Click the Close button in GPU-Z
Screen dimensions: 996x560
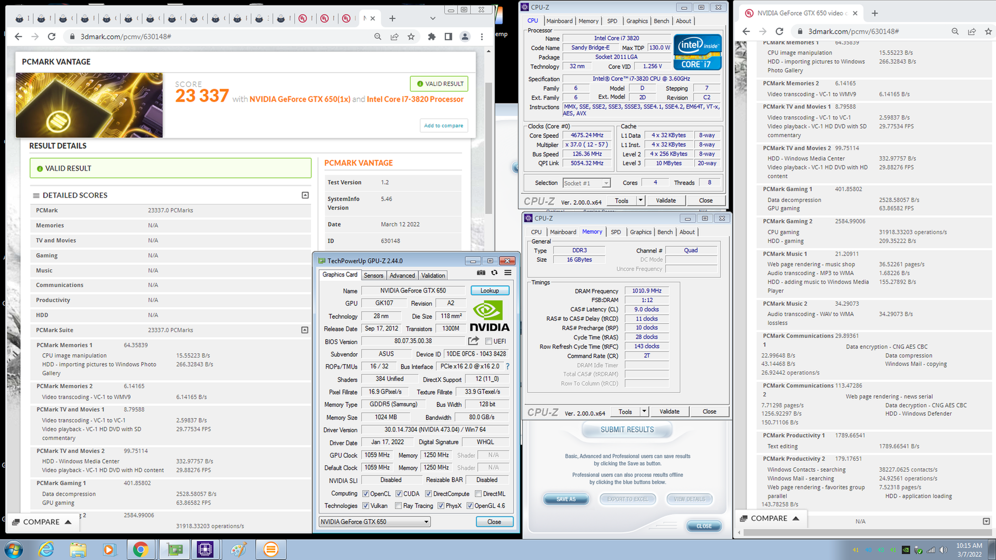pyautogui.click(x=494, y=522)
